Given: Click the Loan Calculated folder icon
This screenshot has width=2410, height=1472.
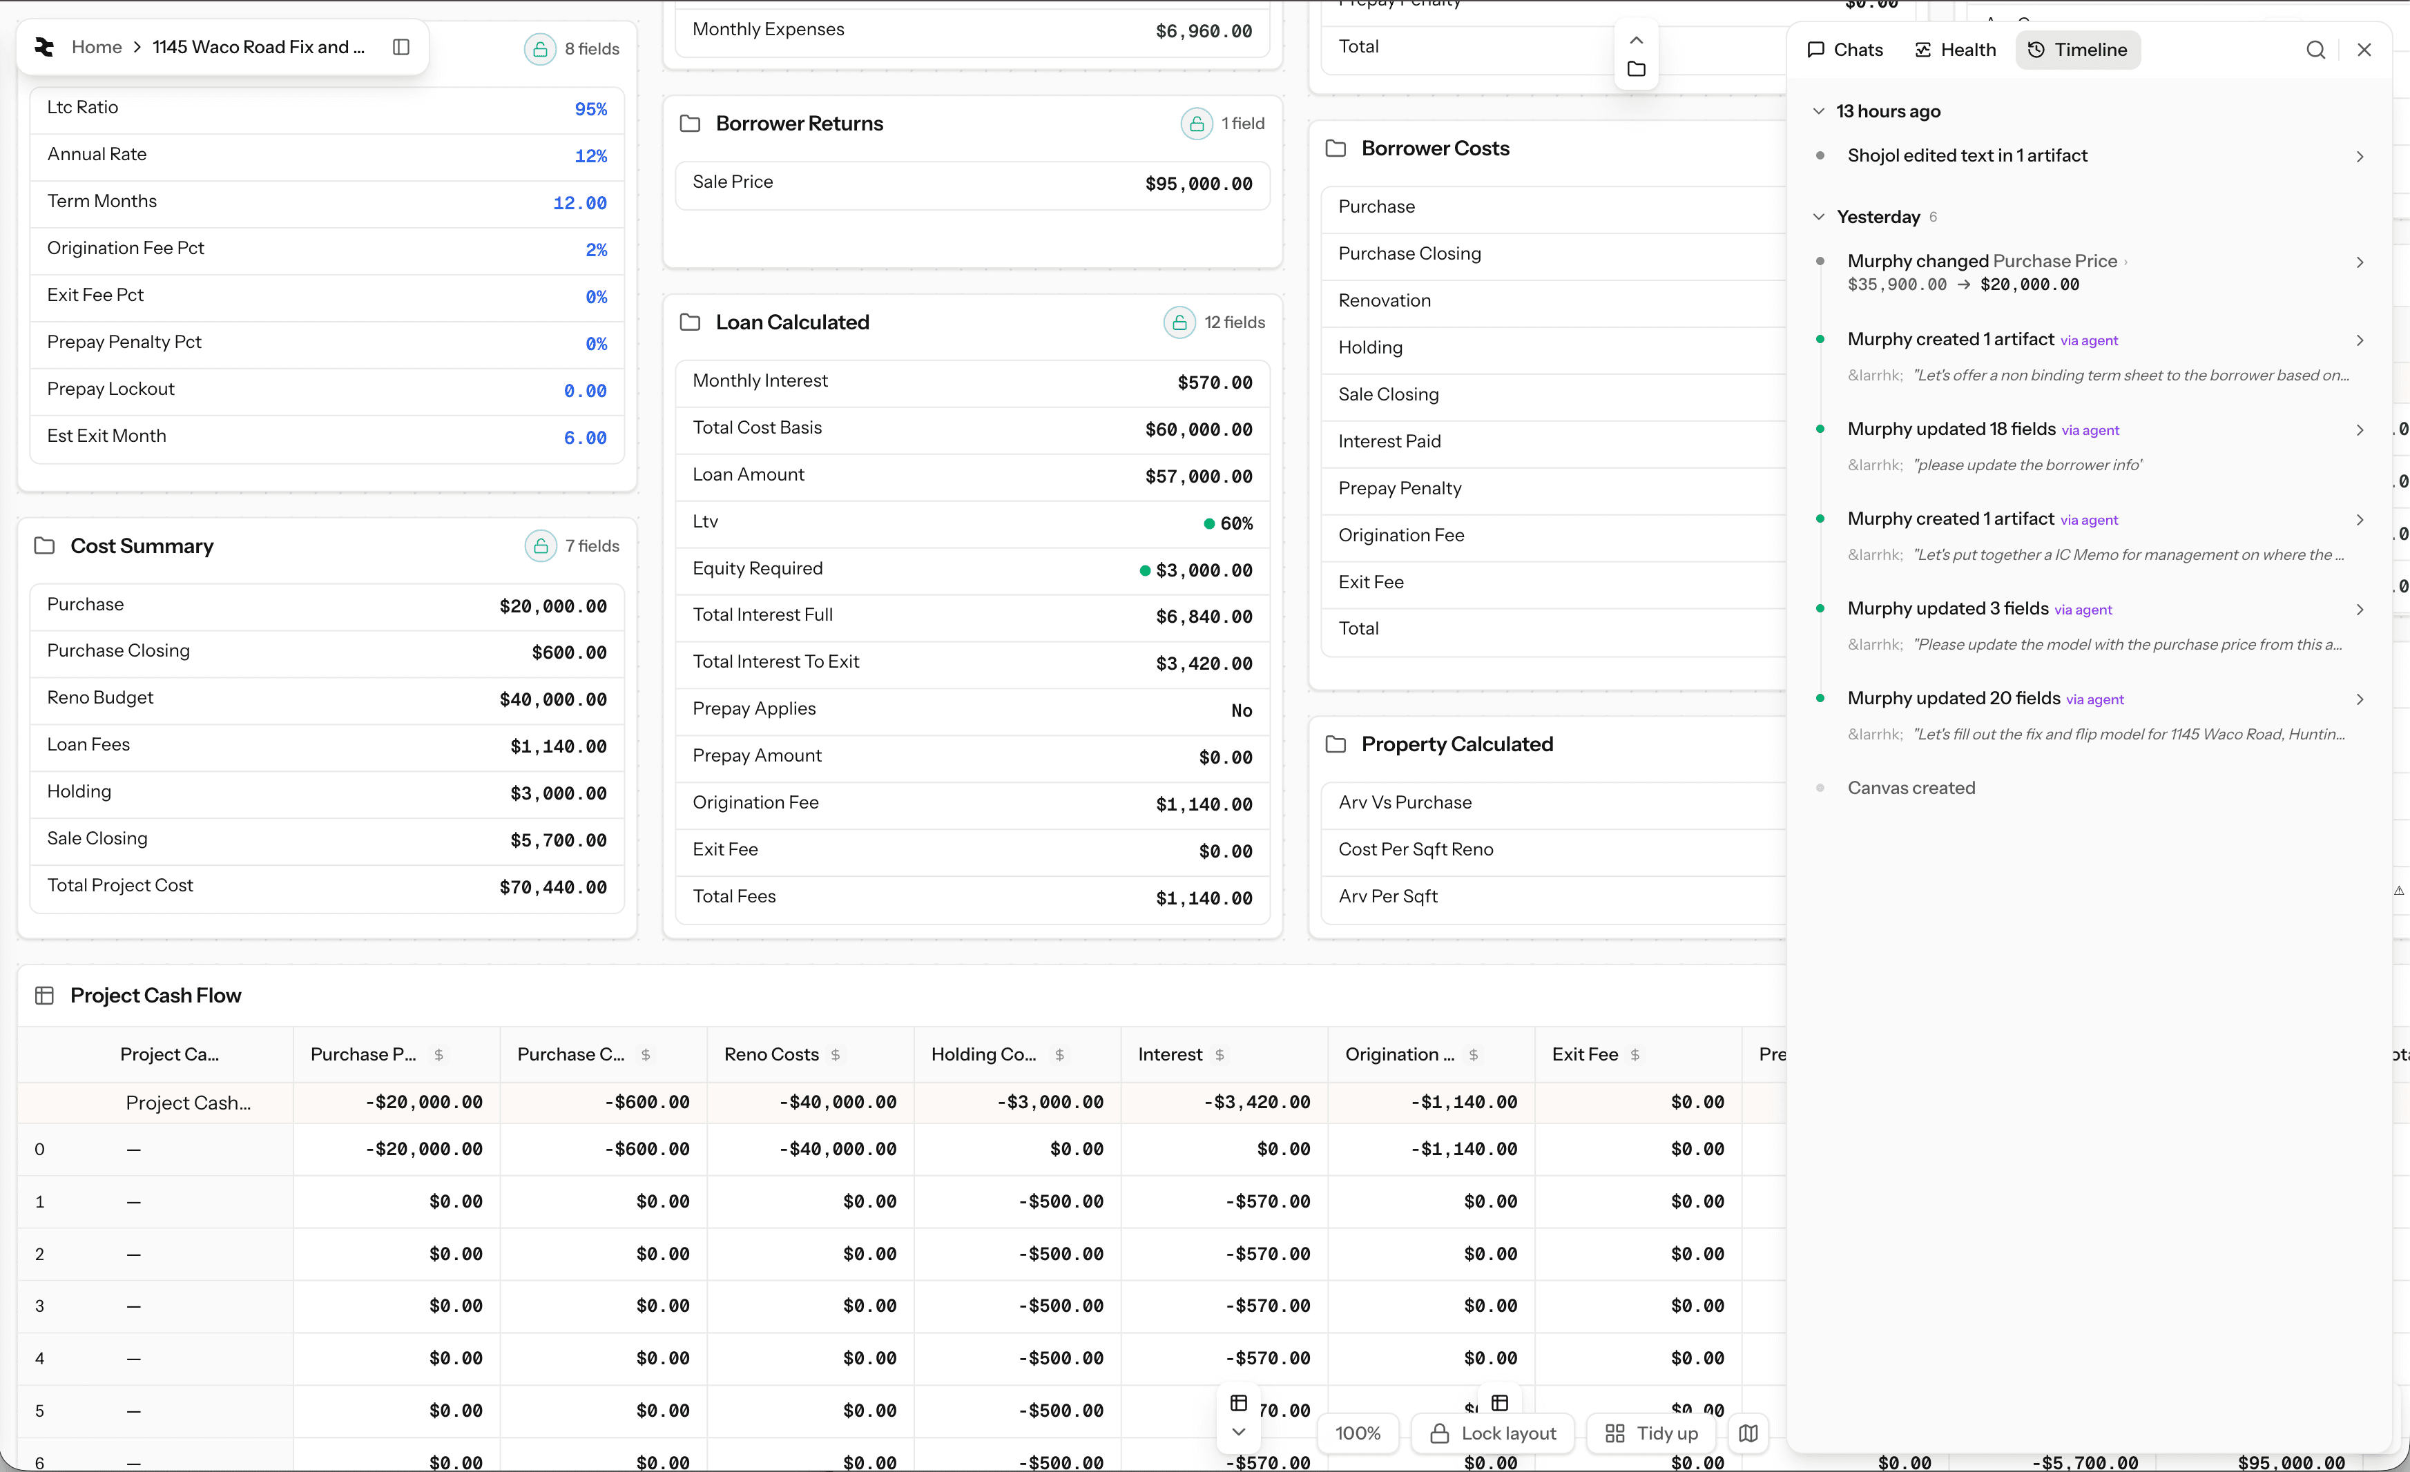Looking at the screenshot, I should click(690, 322).
